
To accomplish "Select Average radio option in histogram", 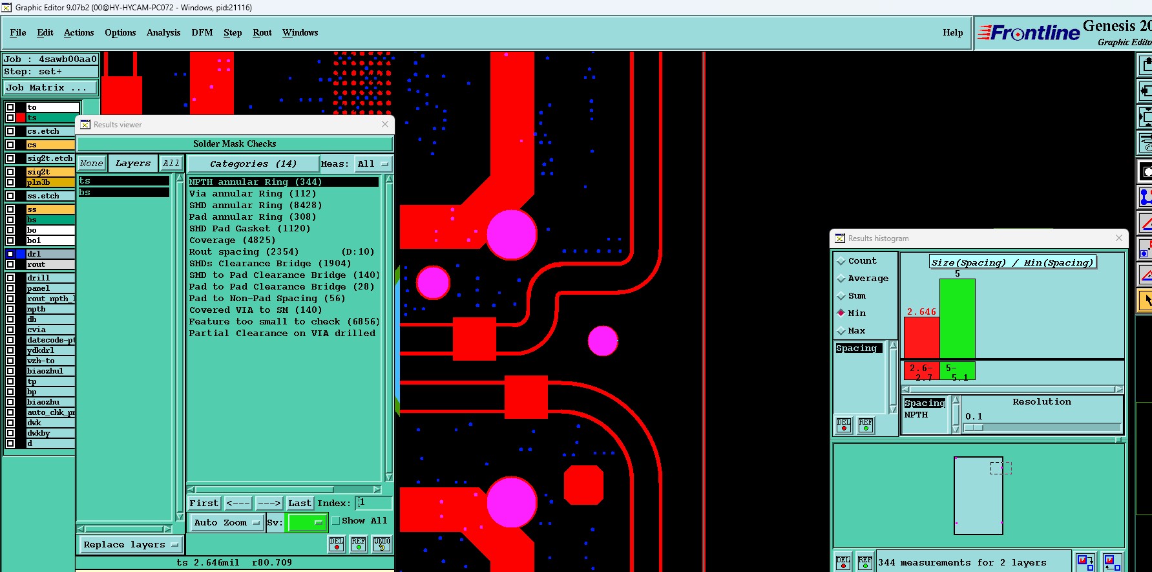I will point(841,279).
